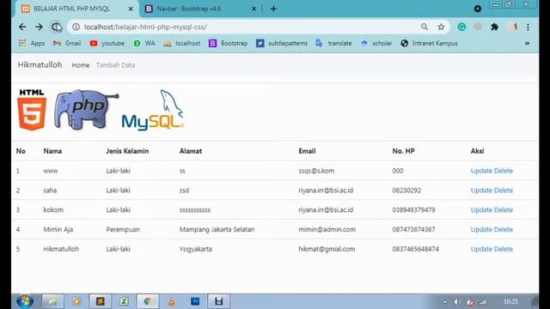Open the Extensions puzzle piece icon
The image size is (550, 309).
495,27
